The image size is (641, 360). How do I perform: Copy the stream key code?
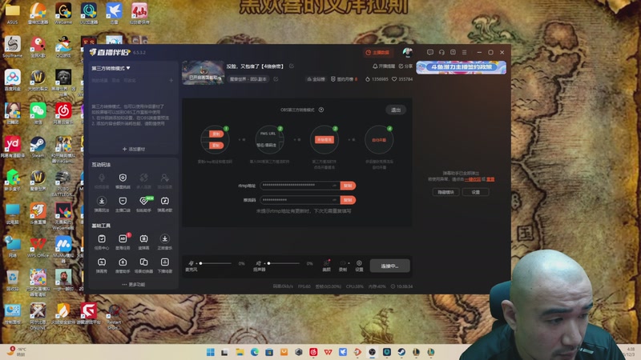click(348, 200)
